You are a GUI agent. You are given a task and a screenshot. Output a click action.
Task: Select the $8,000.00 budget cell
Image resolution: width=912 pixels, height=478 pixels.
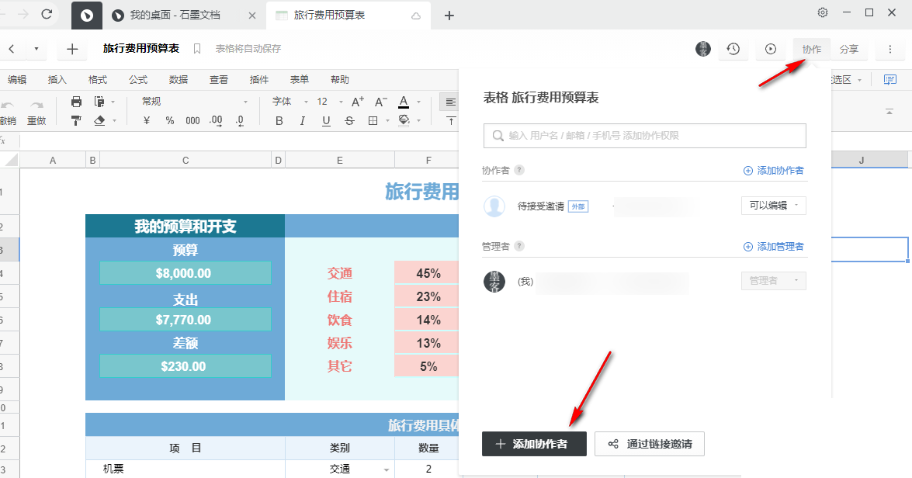[x=185, y=272]
